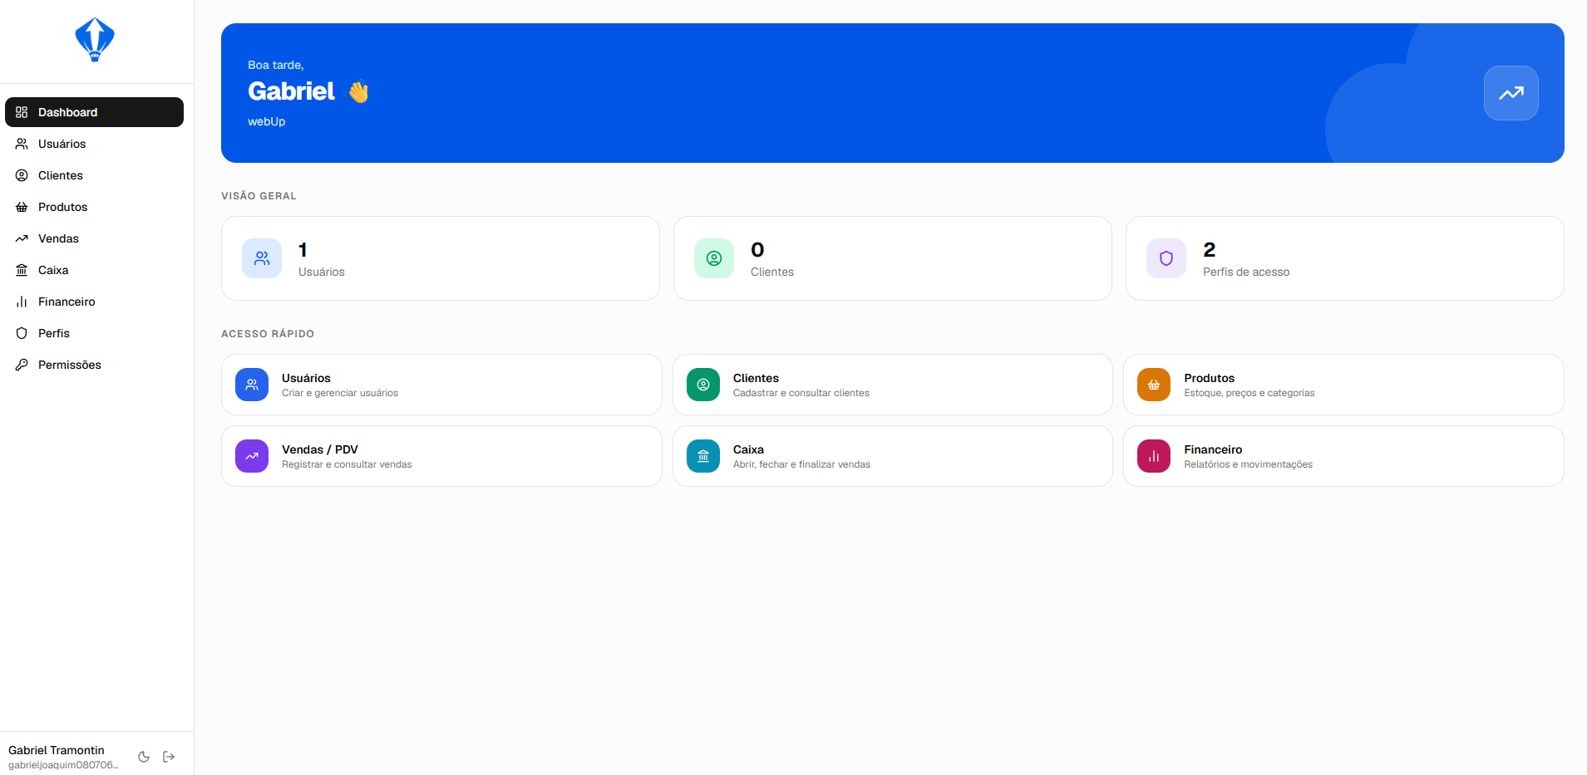Image resolution: width=1587 pixels, height=775 pixels.
Task: Go to Usuários in the sidebar
Action: coord(94,144)
